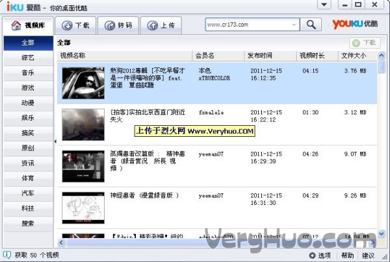Open thumbnail of 实拍北京西直门附近失火 video
The width and height of the screenshot is (390, 262).
(x=83, y=125)
